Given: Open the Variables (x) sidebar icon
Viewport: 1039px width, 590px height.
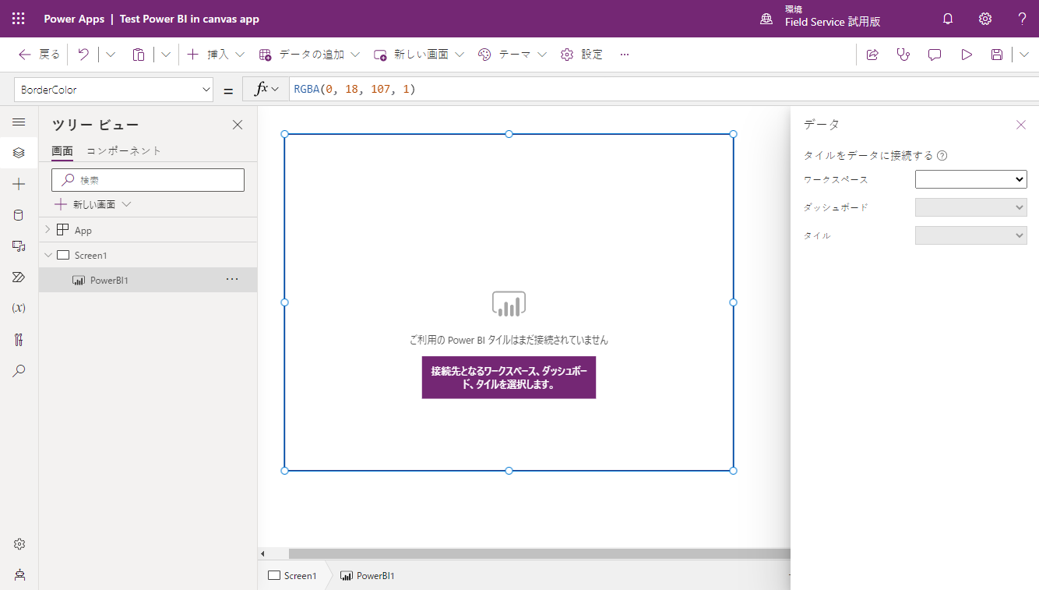Looking at the screenshot, I should pos(19,308).
